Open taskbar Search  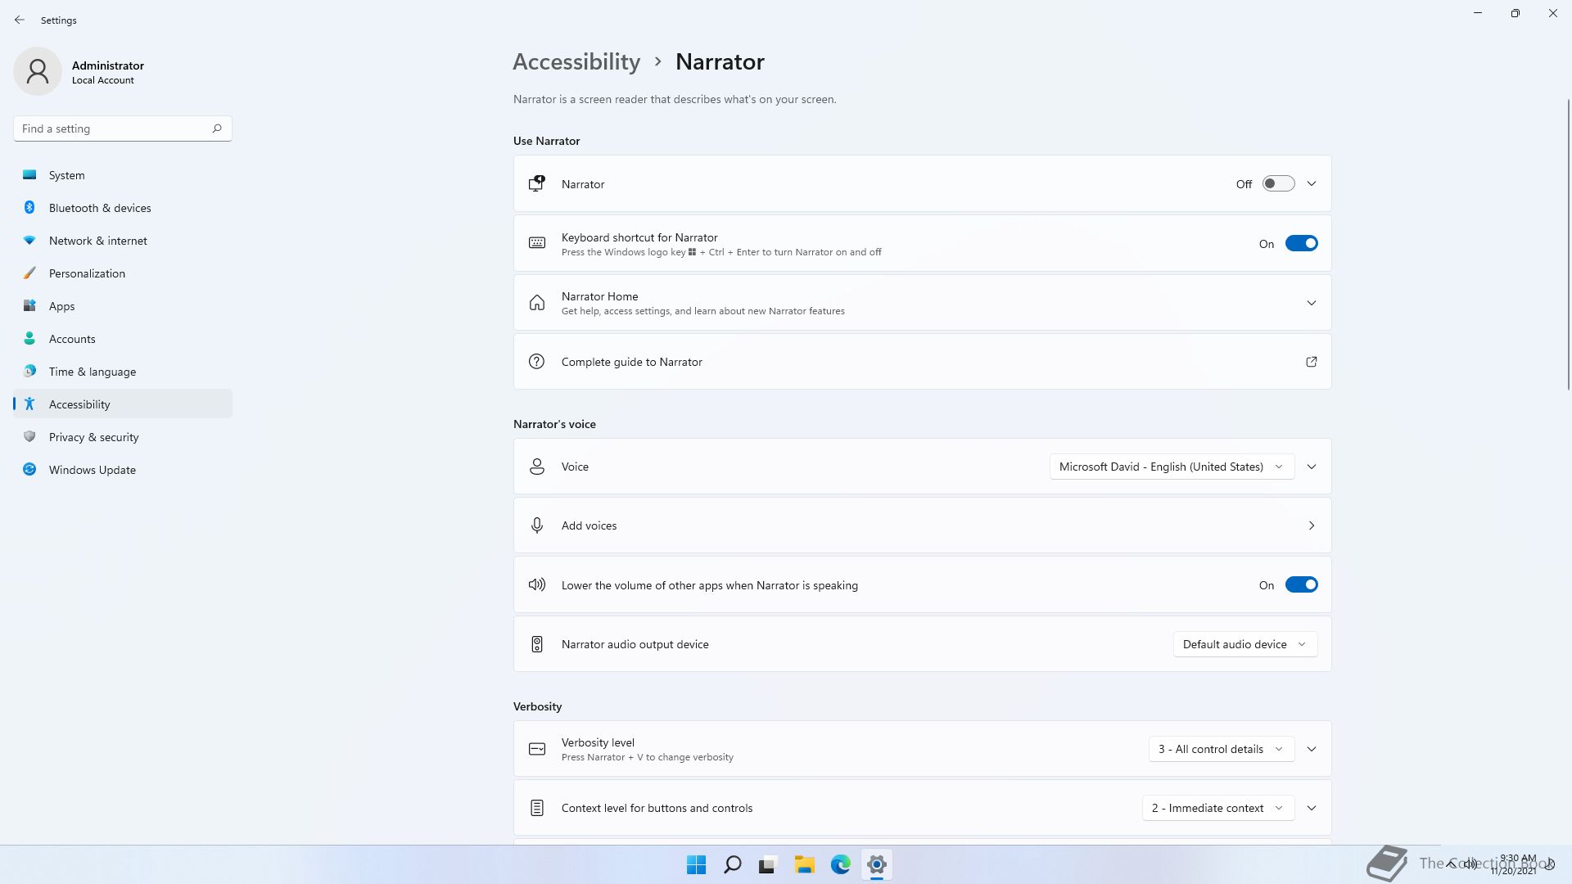pos(733,864)
